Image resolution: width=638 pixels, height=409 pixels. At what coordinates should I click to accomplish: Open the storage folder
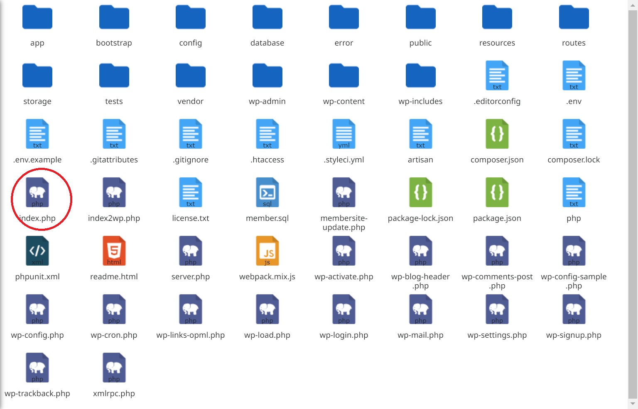(x=37, y=76)
